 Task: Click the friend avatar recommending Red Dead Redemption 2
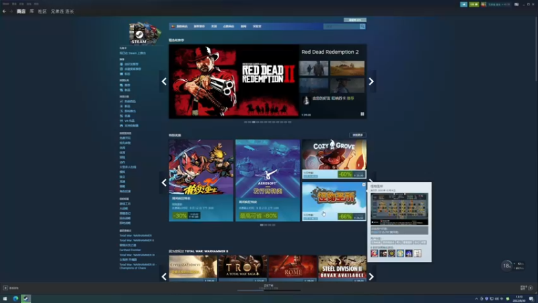tap(306, 100)
